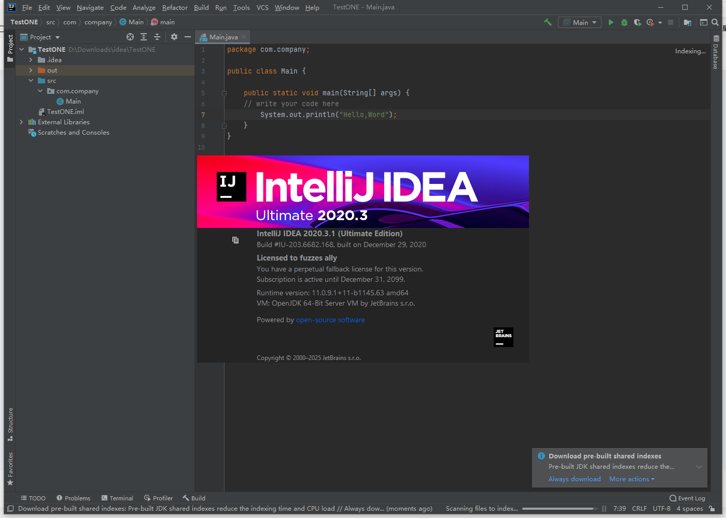Open the Event Log
Screen dimensions: 726x518
(687, 498)
